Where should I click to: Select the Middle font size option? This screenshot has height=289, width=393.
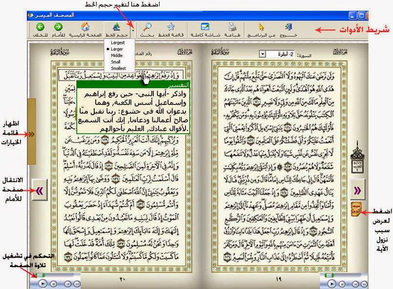117,55
